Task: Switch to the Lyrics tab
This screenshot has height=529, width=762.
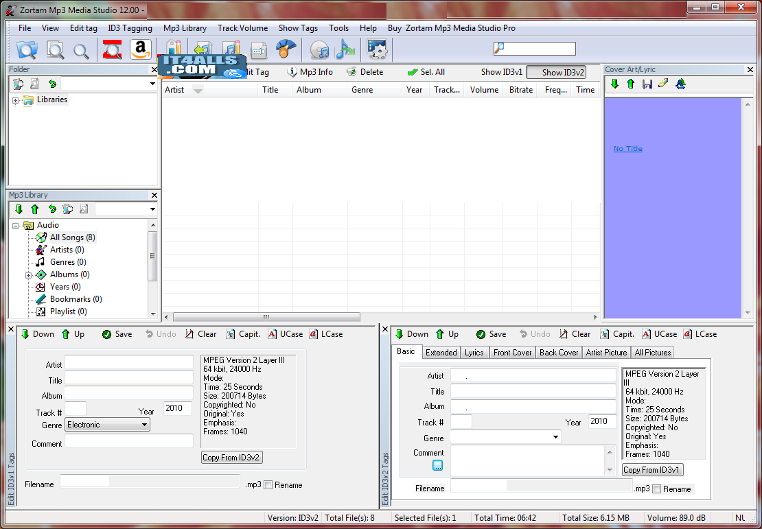Action: pyautogui.click(x=474, y=353)
